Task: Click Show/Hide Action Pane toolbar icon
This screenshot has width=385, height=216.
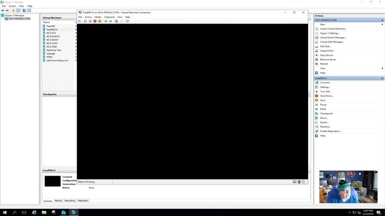Action: 29,11
